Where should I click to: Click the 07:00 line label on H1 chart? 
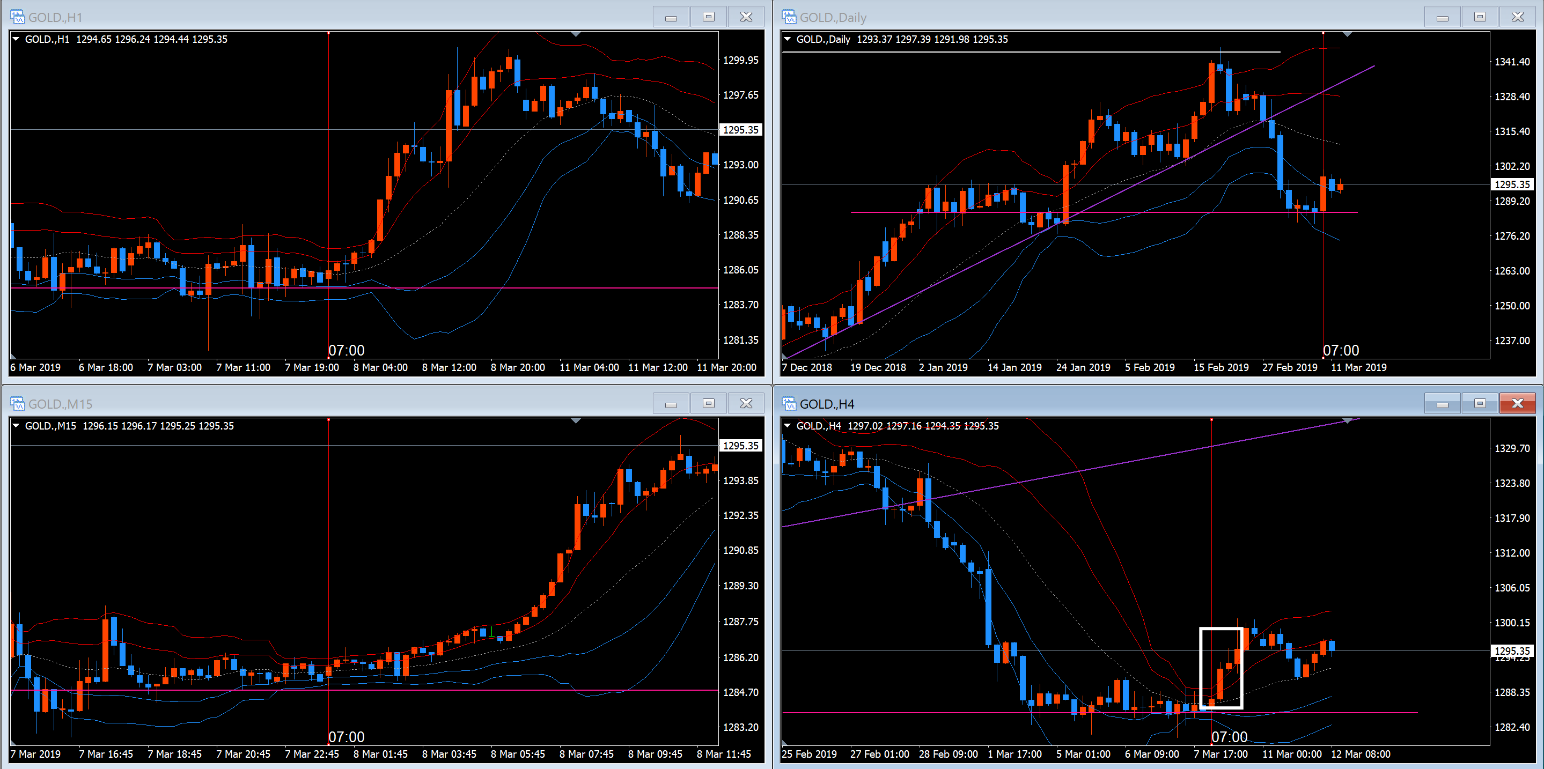click(x=347, y=350)
